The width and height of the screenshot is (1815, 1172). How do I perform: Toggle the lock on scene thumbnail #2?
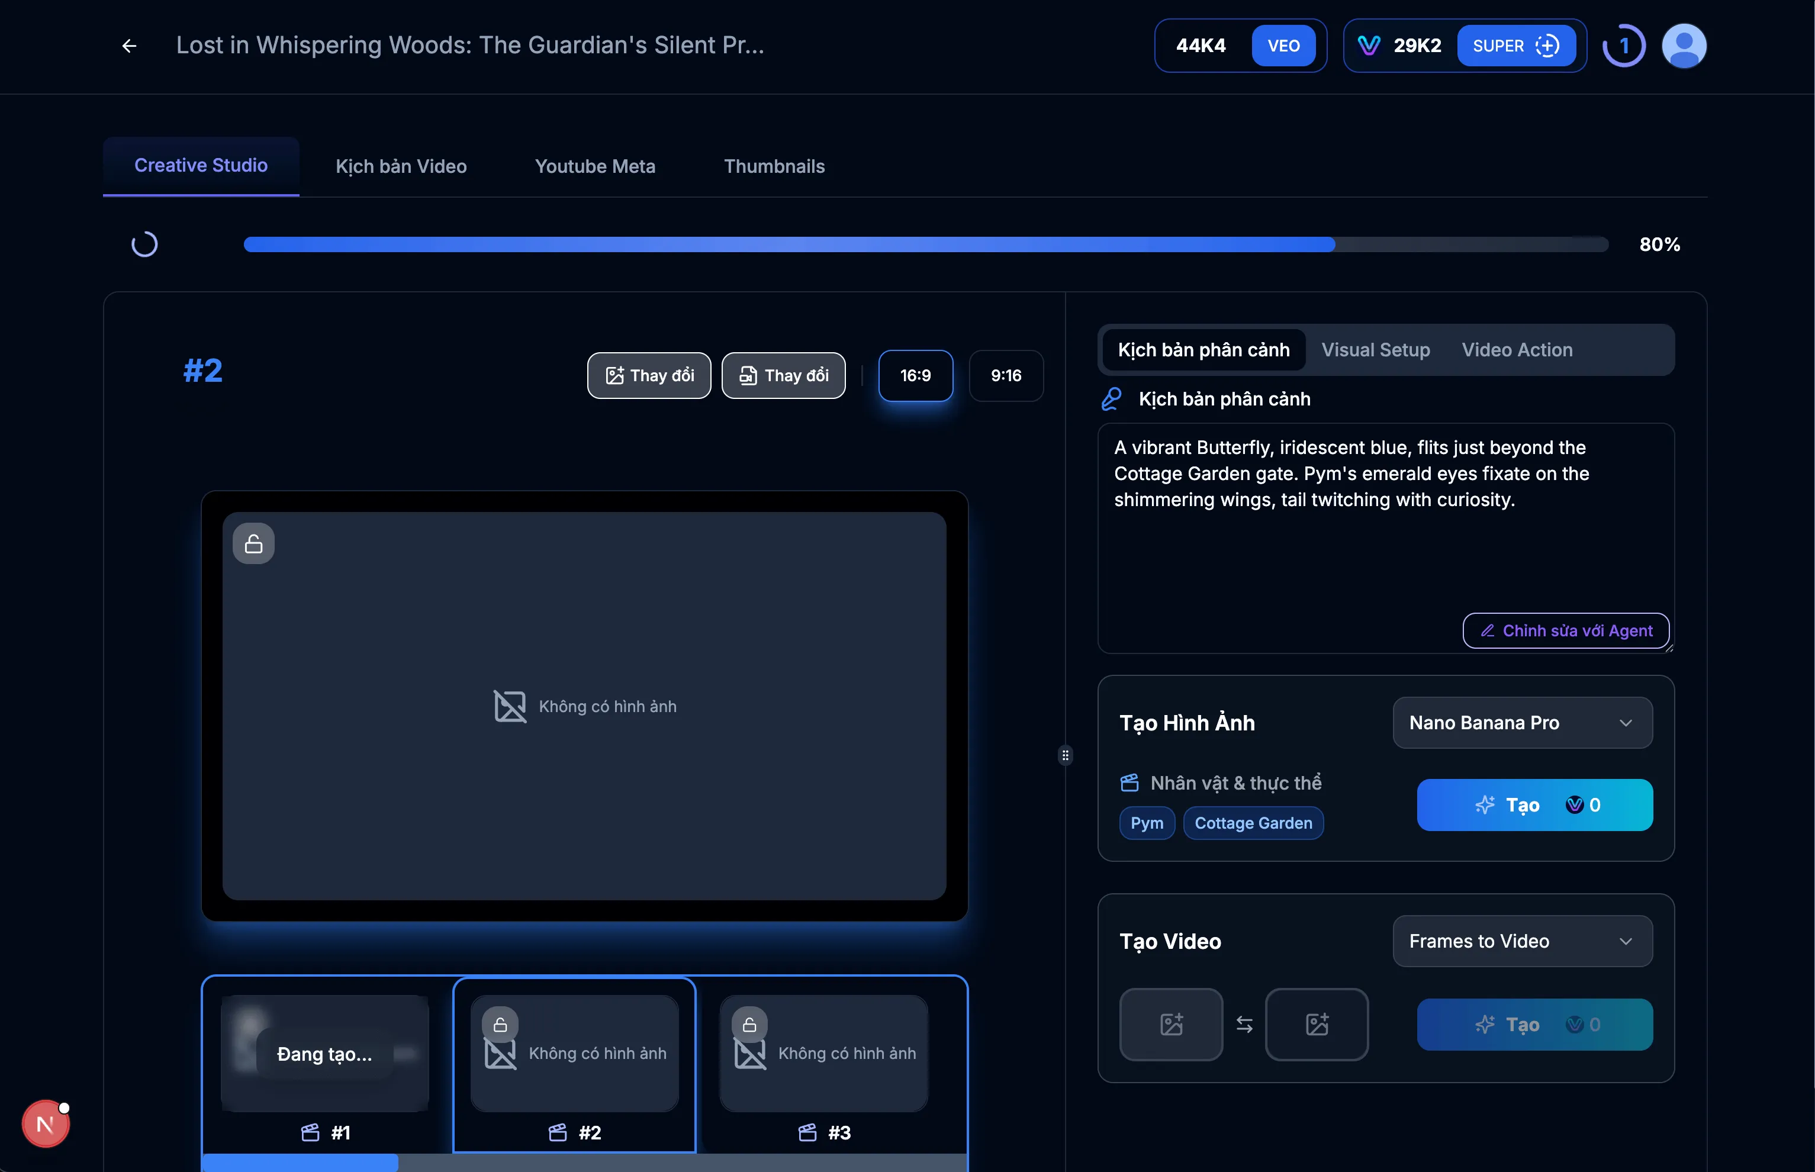pos(500,1023)
